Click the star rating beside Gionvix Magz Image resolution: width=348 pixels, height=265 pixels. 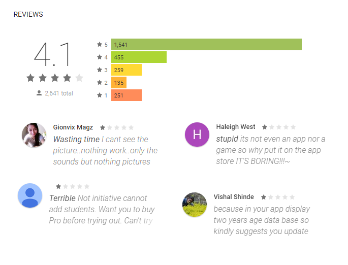coord(117,127)
